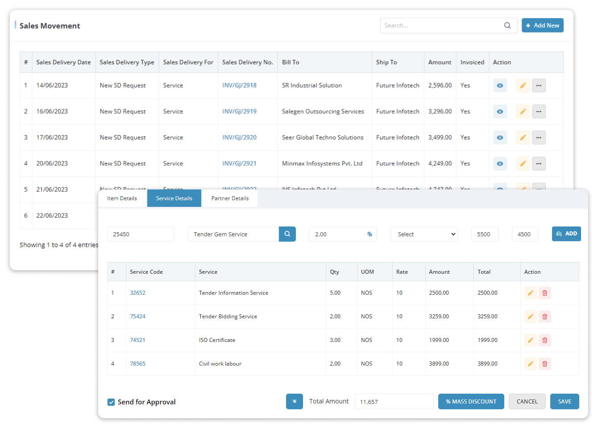The image size is (598, 428).
Task: Open the Partner Details tab
Action: [x=229, y=198]
